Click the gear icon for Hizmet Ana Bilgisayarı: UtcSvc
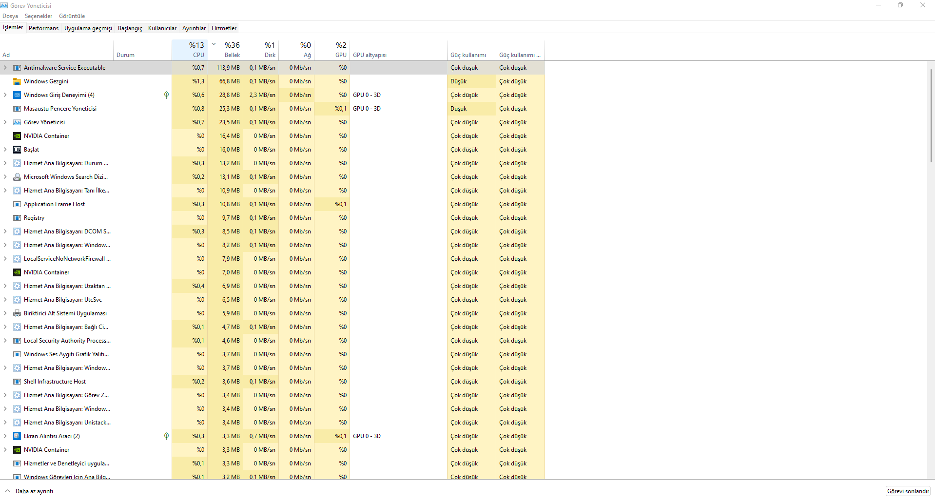The width and height of the screenshot is (935, 501). coord(17,300)
